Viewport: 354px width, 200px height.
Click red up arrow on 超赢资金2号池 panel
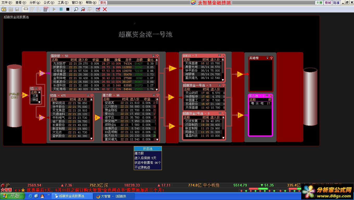224,113
